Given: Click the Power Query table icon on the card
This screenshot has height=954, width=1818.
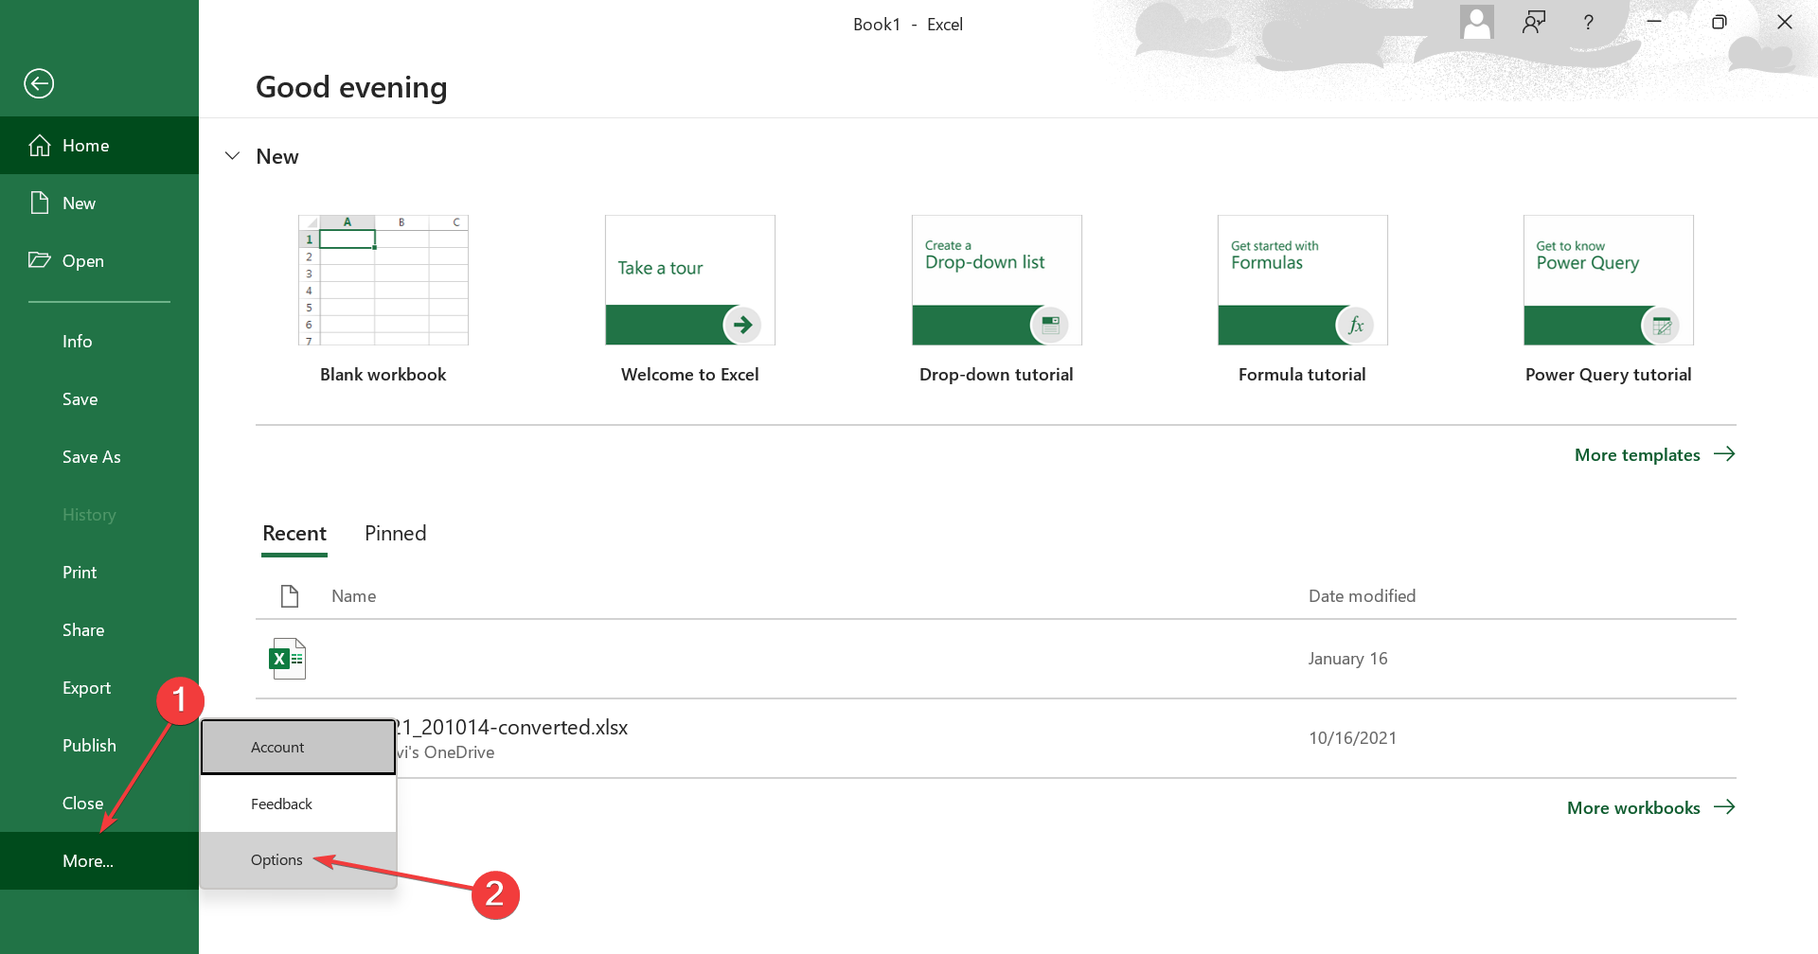Looking at the screenshot, I should coord(1662,325).
